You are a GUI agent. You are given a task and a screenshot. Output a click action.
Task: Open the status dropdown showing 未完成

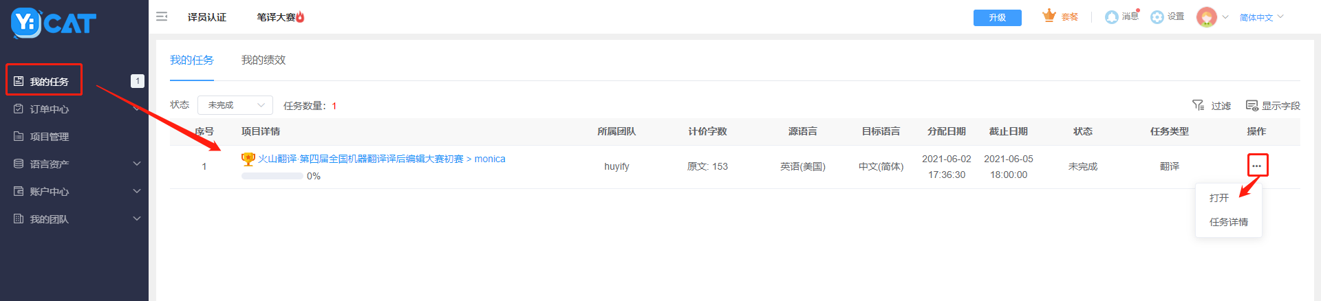coord(235,105)
